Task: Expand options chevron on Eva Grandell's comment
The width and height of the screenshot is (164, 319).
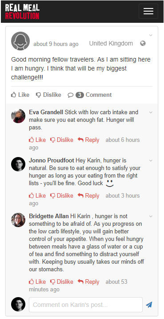Action: pyautogui.click(x=151, y=112)
